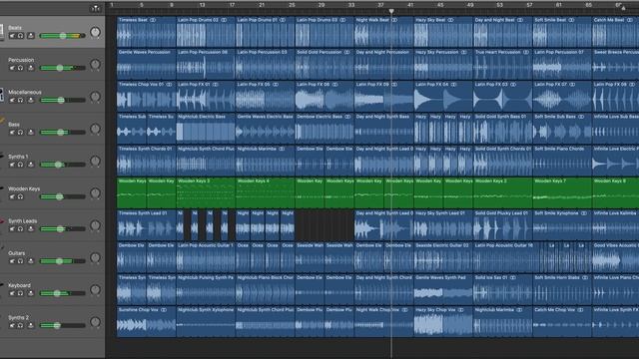The width and height of the screenshot is (639, 359).
Task: Click the pan knob on Guitars track
Action: click(x=95, y=257)
